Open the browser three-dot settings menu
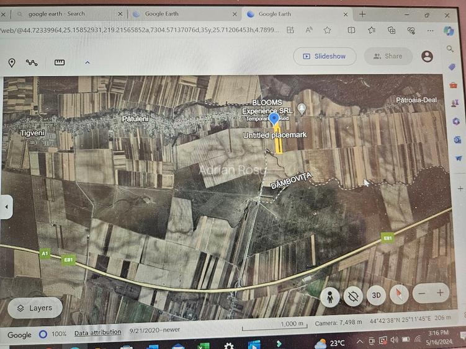This screenshot has height=349, width=466. pos(430,30)
